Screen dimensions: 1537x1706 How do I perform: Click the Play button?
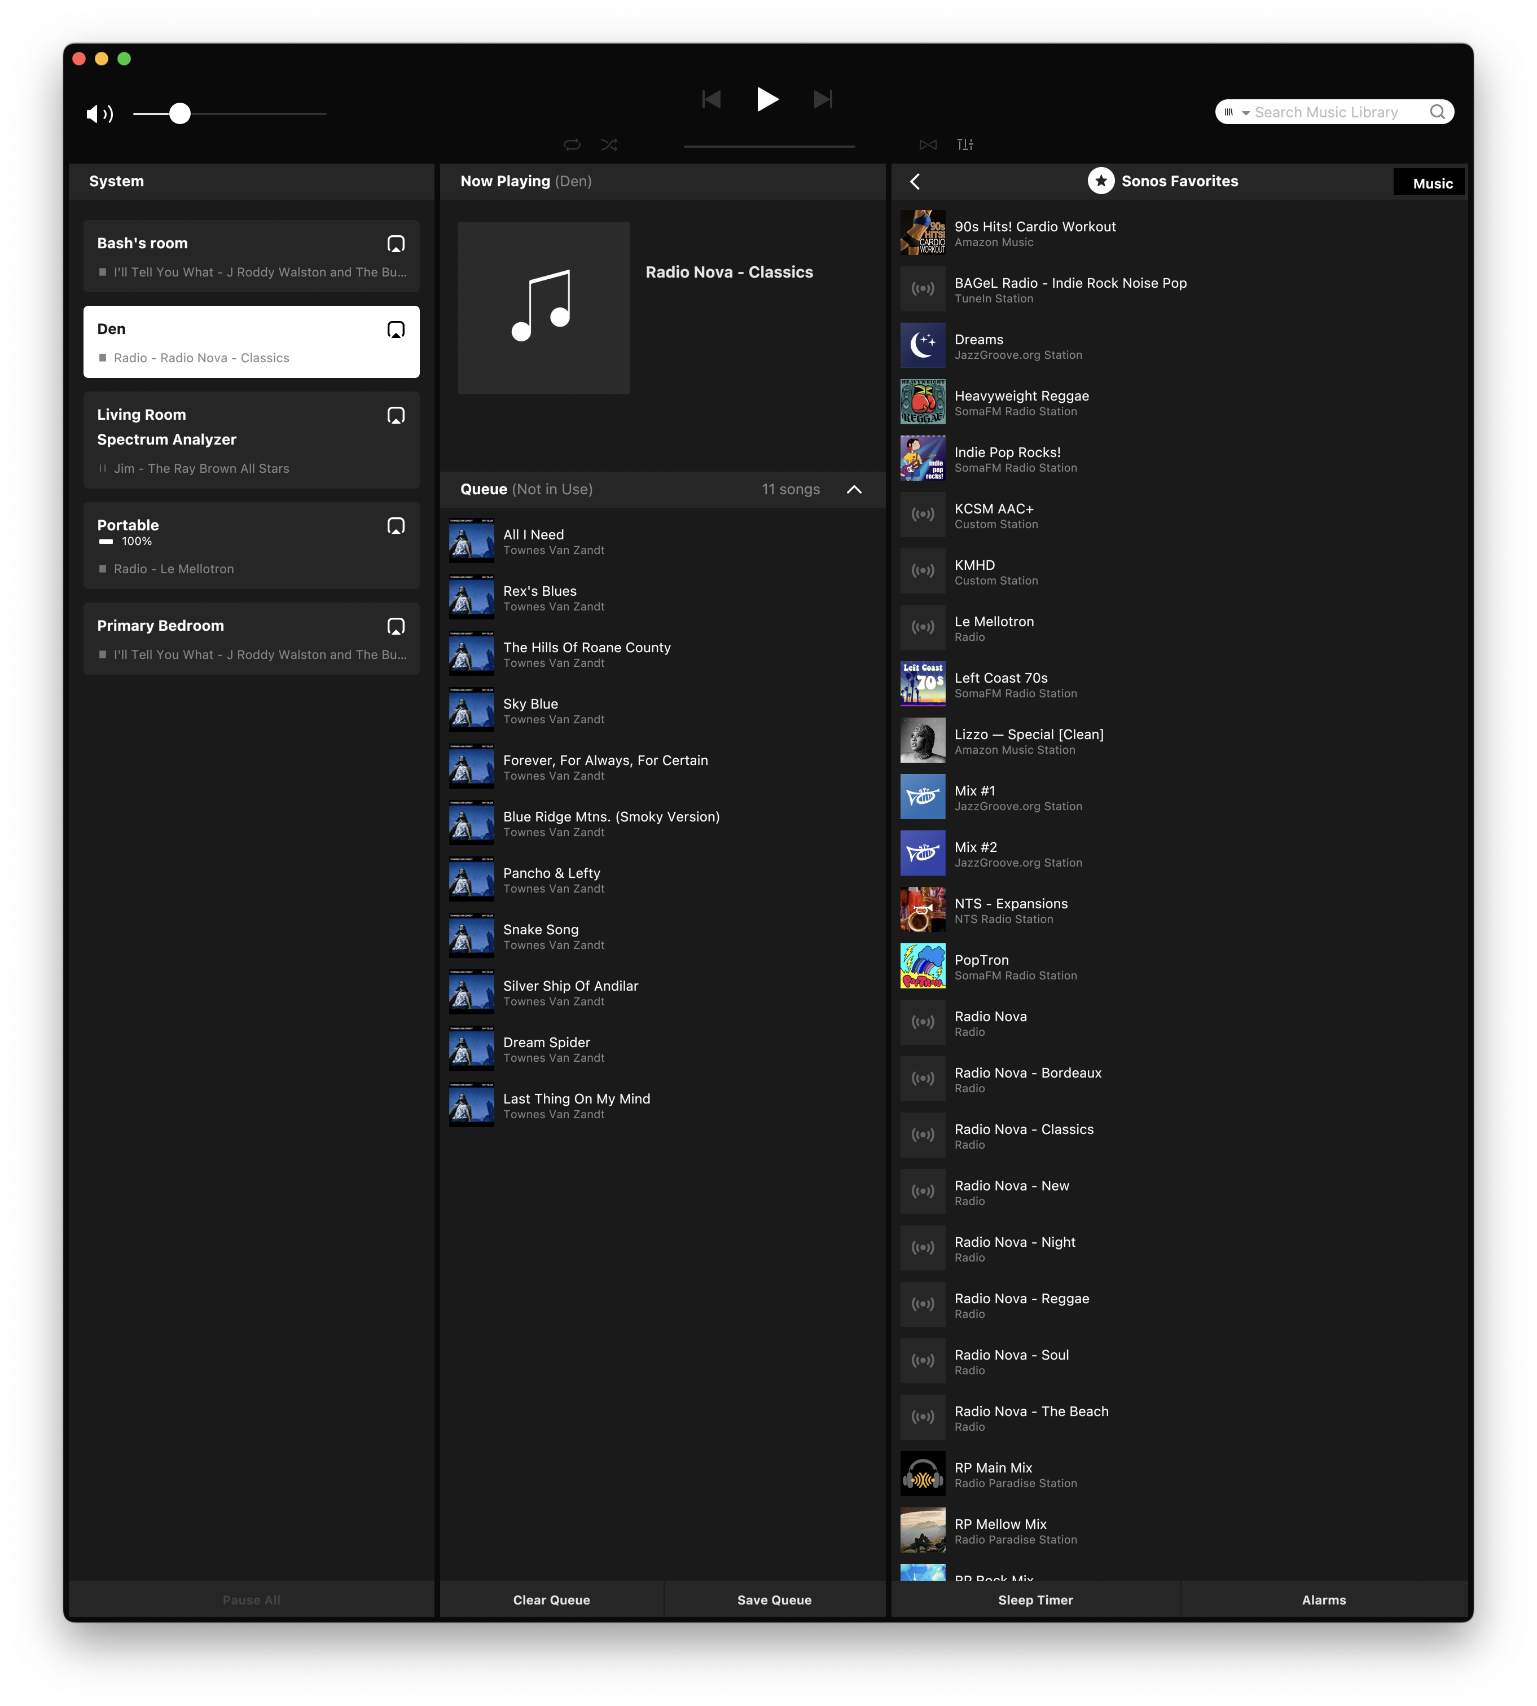[x=767, y=100]
